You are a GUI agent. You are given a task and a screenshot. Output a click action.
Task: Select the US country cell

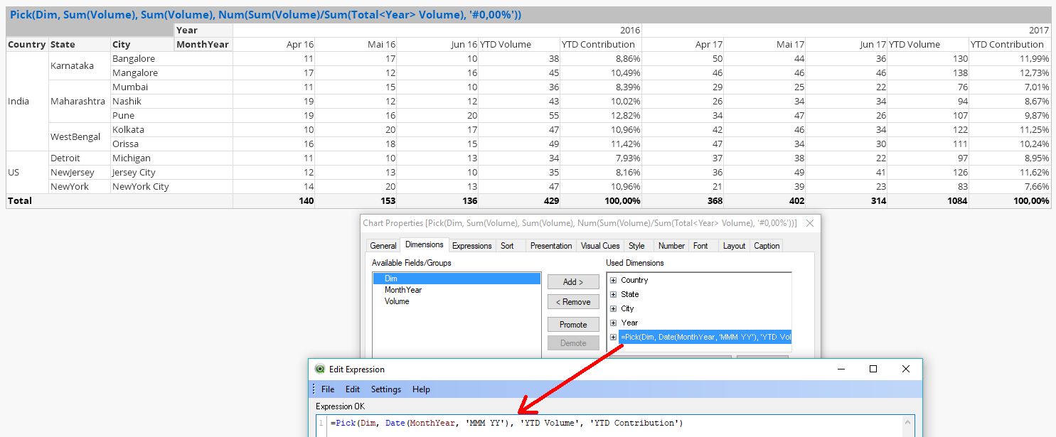tap(27, 172)
